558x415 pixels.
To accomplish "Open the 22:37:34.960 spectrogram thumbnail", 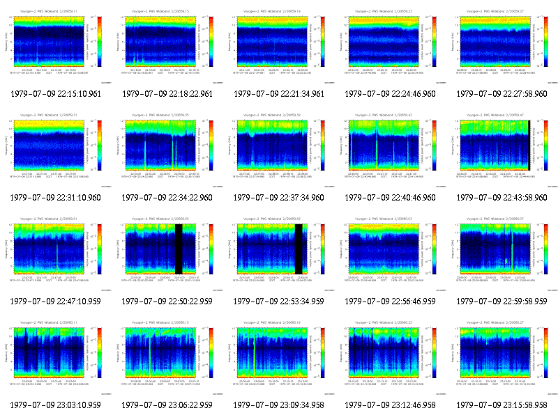I will 279,150.
